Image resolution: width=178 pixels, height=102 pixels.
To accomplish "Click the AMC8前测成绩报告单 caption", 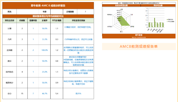I will 139,46.
